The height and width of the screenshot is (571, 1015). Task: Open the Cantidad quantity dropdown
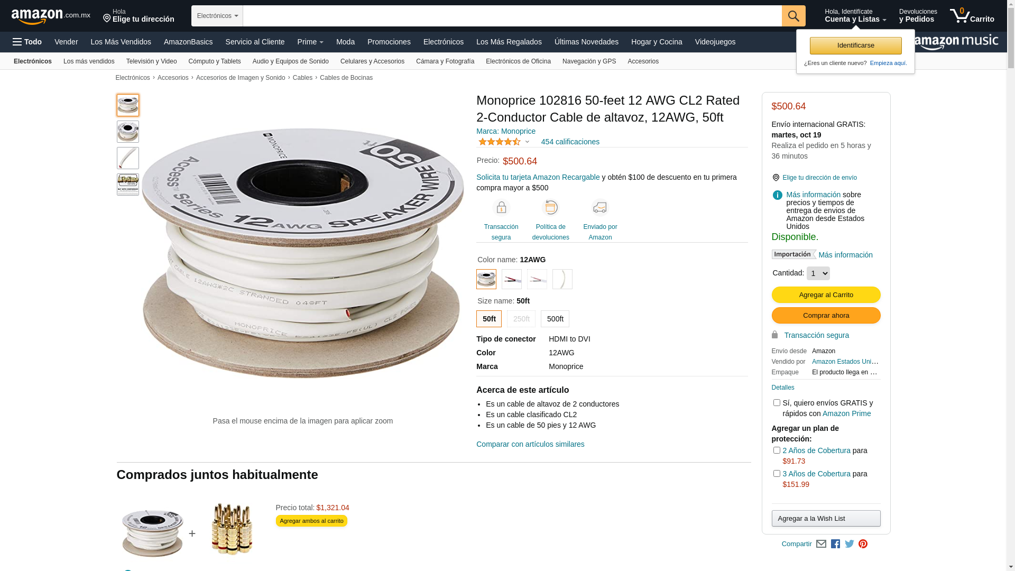tap(818, 273)
